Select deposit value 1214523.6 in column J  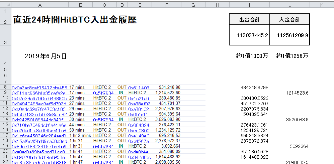pyautogui.click(x=297, y=93)
